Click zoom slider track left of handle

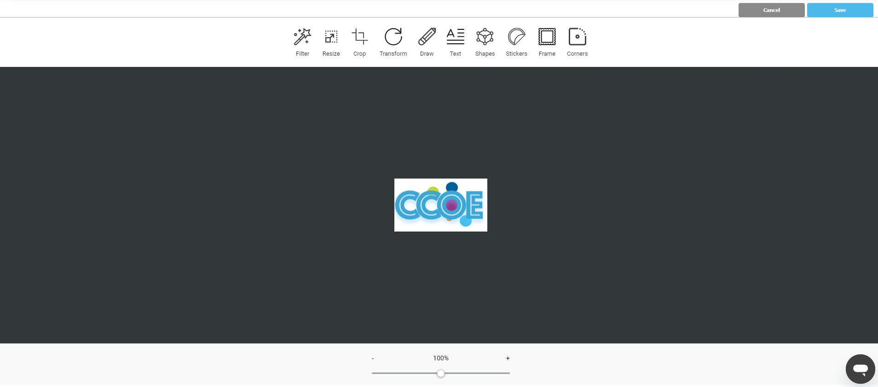tap(405, 373)
